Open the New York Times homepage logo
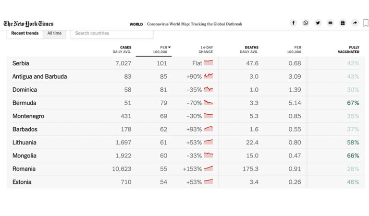 click(x=28, y=24)
